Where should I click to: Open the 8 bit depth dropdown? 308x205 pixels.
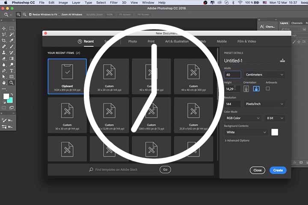(275, 118)
